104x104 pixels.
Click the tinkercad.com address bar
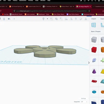52,11
